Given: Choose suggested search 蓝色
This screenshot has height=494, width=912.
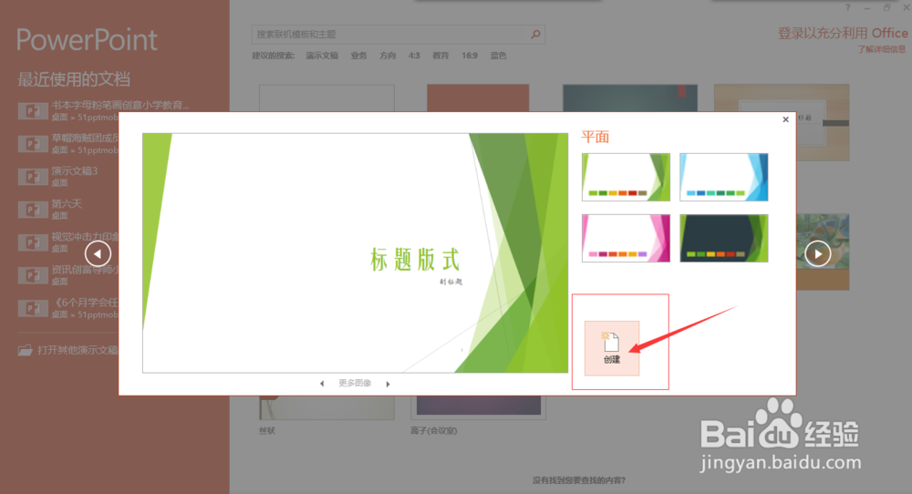Looking at the screenshot, I should (x=499, y=56).
